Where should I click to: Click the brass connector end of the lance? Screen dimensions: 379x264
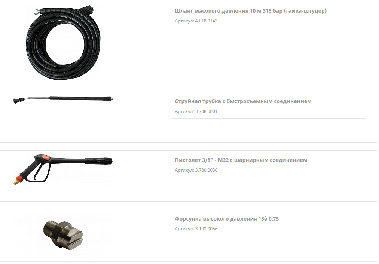111,99
